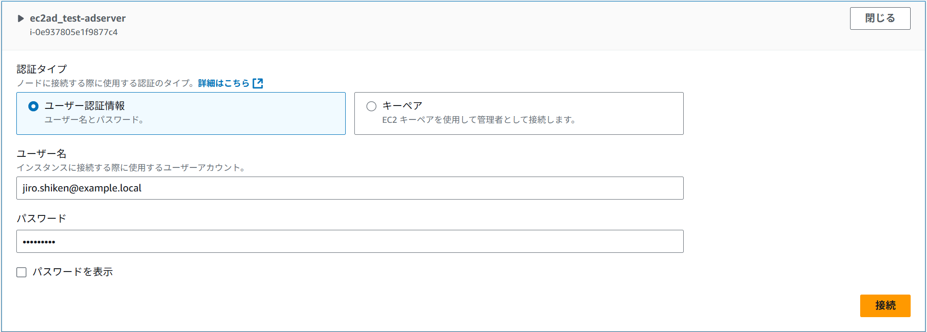Focus the ユーザー名 input field
Viewport: 927px width, 332px height.
(x=350, y=188)
